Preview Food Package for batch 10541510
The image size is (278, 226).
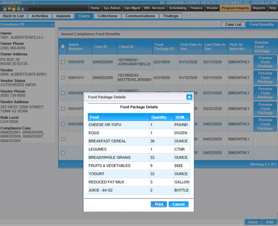point(265,62)
